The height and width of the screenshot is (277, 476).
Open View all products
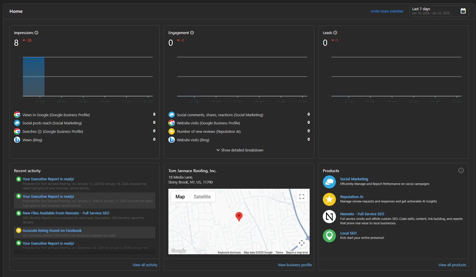tap(452, 265)
